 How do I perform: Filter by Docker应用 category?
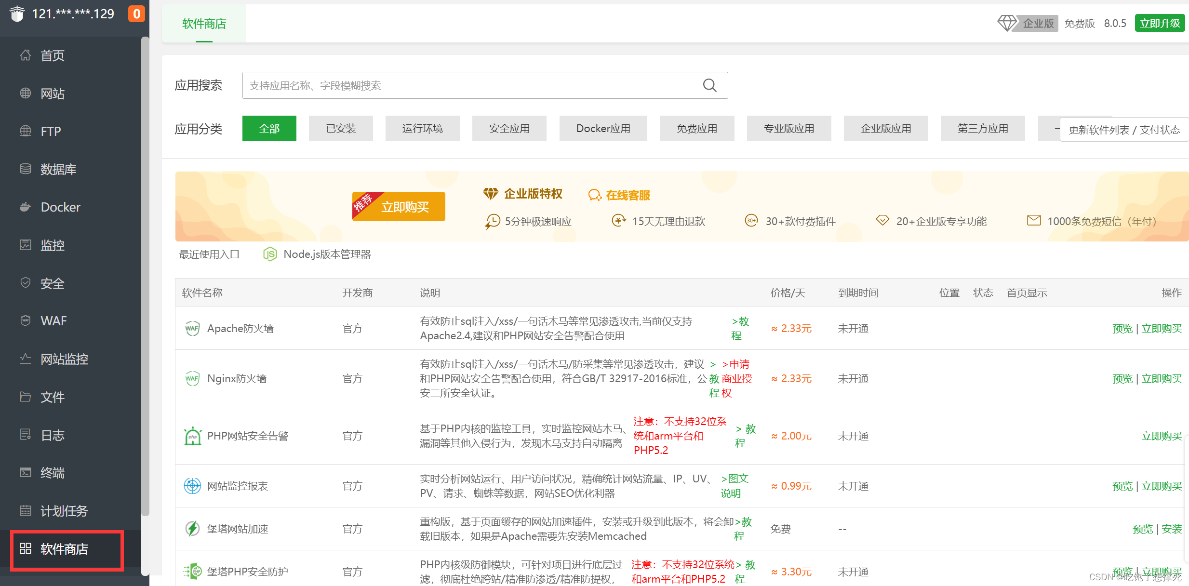pyautogui.click(x=603, y=129)
